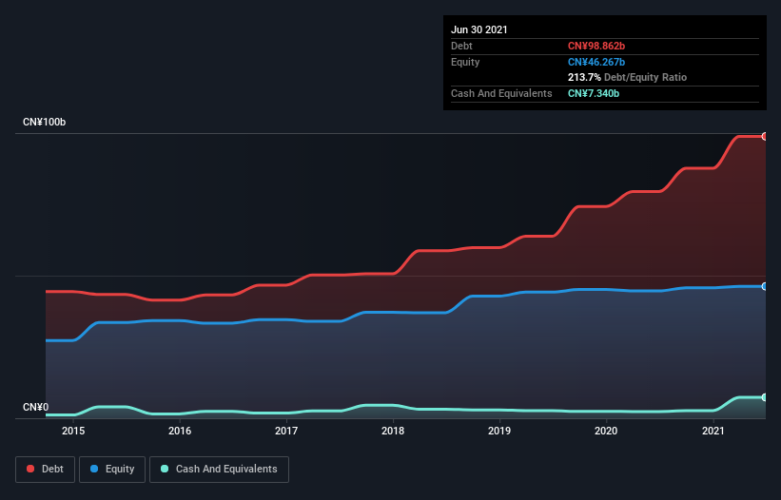This screenshot has width=781, height=500.
Task: Click the 2017 axis label
Action: [286, 431]
